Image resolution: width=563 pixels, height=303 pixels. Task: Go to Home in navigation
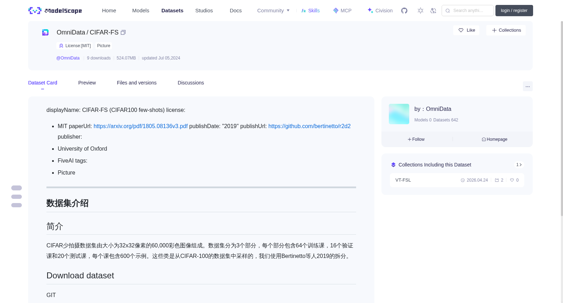109,11
